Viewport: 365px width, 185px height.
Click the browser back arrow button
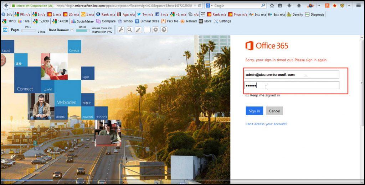6,6
